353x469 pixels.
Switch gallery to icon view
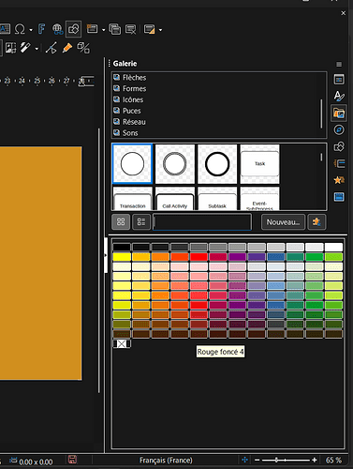click(121, 222)
